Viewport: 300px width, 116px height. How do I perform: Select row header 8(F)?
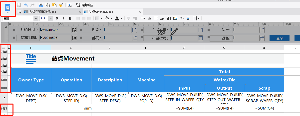point(4,108)
